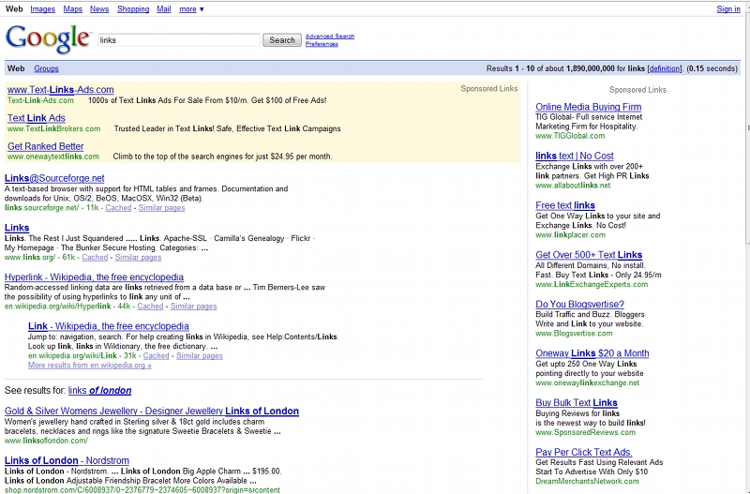Click the www.SponsoredReviews.com green URL text
This screenshot has width=750, height=494.
click(585, 432)
